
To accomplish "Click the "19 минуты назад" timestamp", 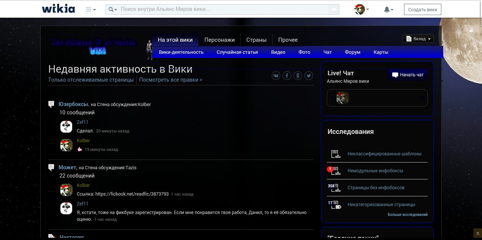I will (x=101, y=150).
